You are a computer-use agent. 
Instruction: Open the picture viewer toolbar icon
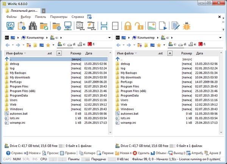pyautogui.click(x=151, y=26)
